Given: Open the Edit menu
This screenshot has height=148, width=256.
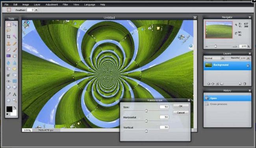Looking at the screenshot, I should tap(15, 5).
